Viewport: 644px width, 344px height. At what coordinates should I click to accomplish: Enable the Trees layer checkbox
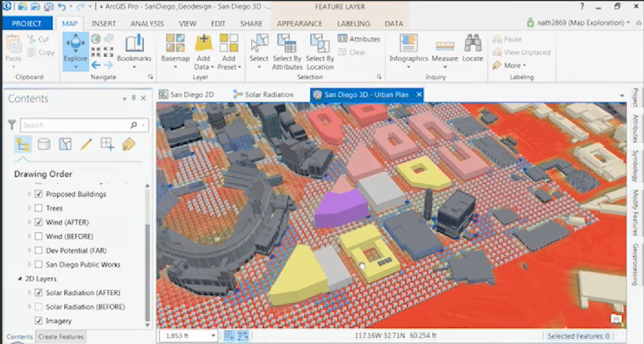(x=38, y=208)
